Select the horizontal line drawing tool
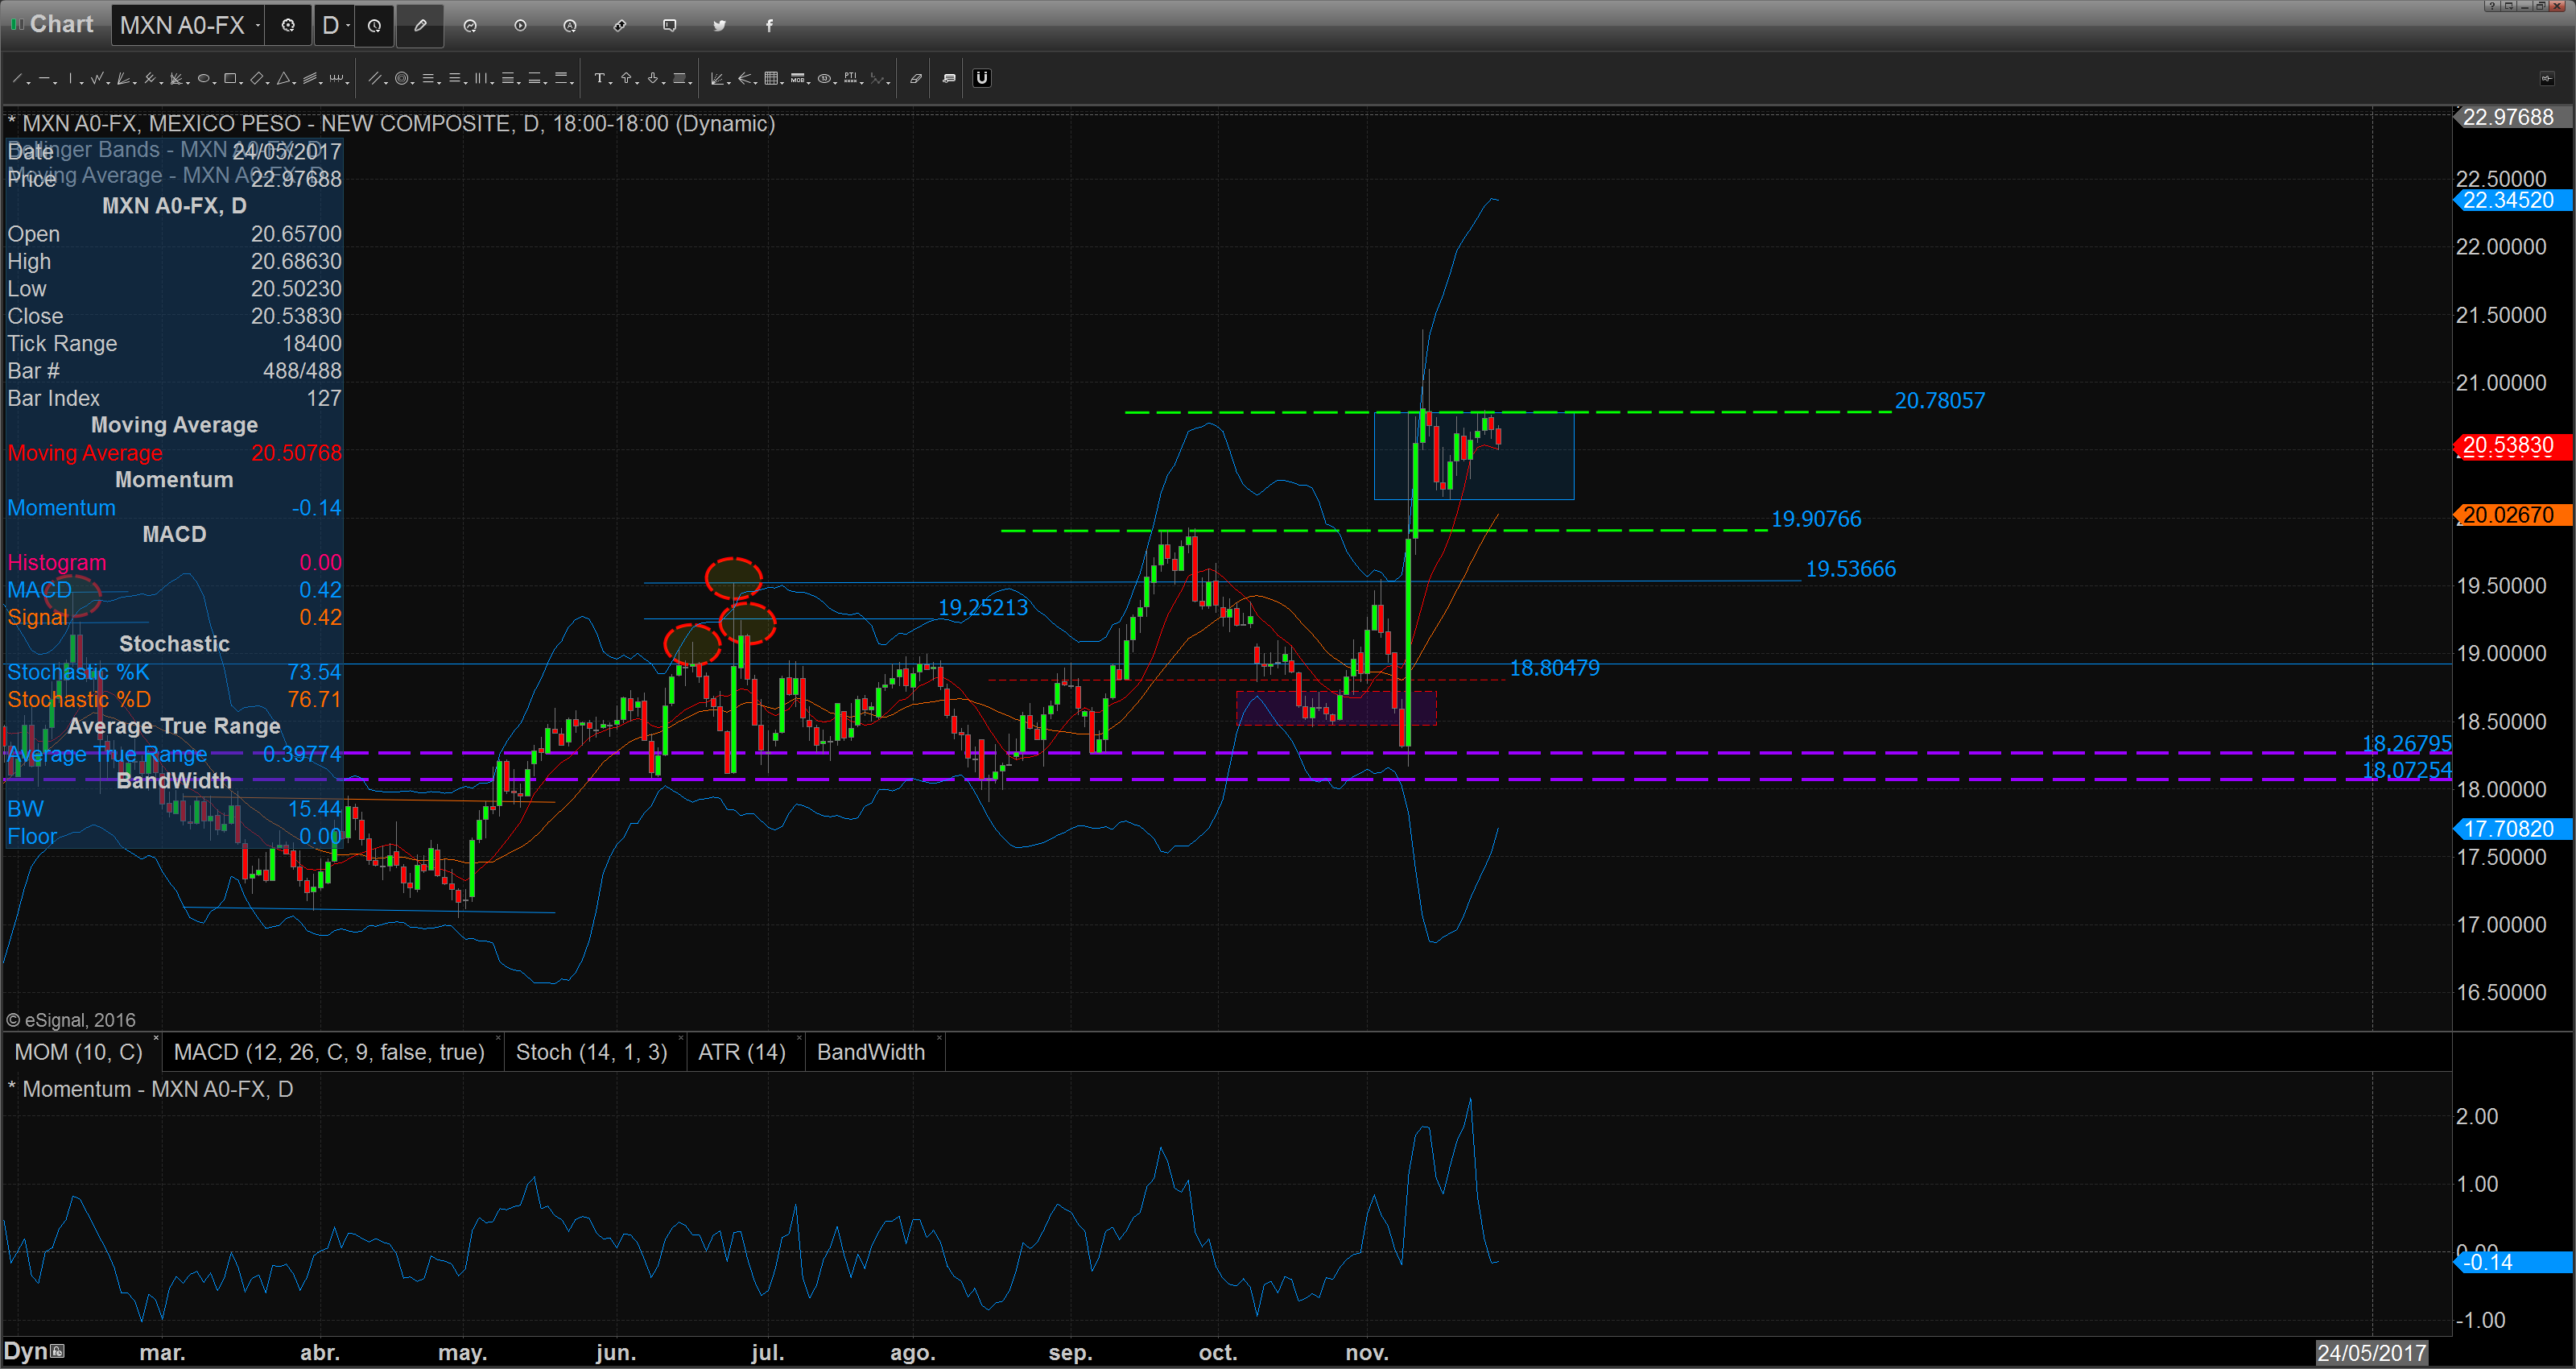This screenshot has width=2576, height=1369. (x=45, y=78)
